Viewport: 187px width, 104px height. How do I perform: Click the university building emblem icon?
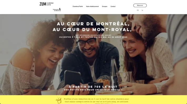pyautogui.click(x=60, y=9)
